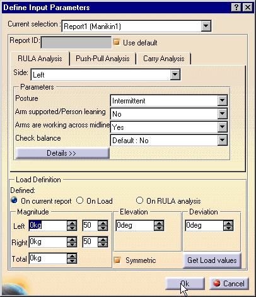Screen dimensions: 256x297
Task: Increase Left magnitude kg spinner up arrow
Action: pos(72,223)
